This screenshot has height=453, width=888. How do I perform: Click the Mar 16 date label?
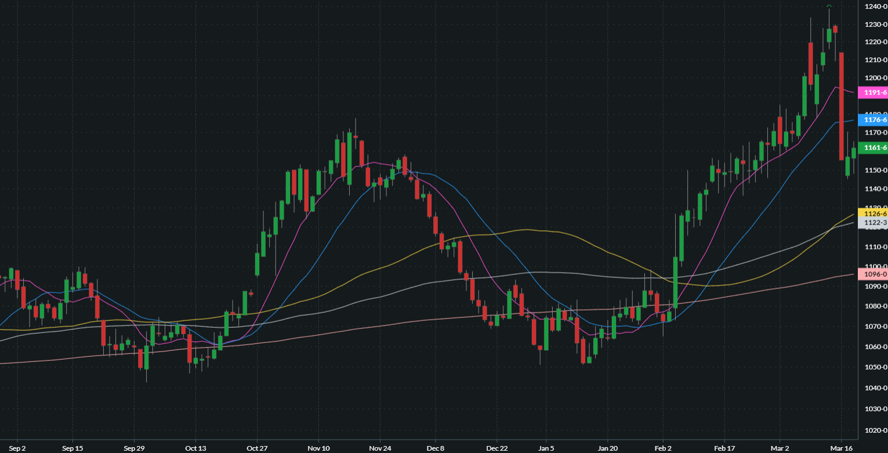[842, 448]
